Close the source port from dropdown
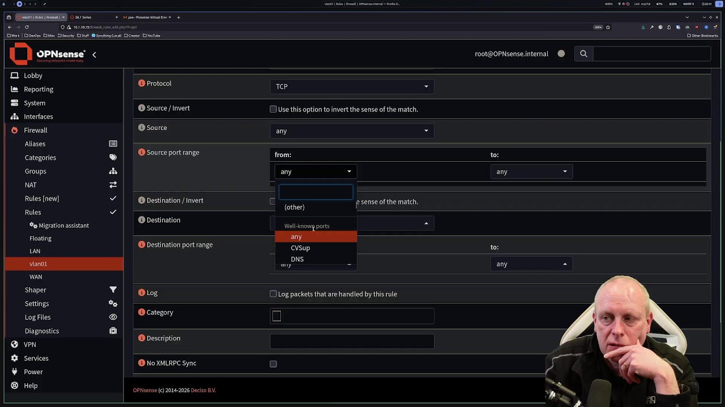Viewport: 725px width, 407px height. click(x=316, y=171)
